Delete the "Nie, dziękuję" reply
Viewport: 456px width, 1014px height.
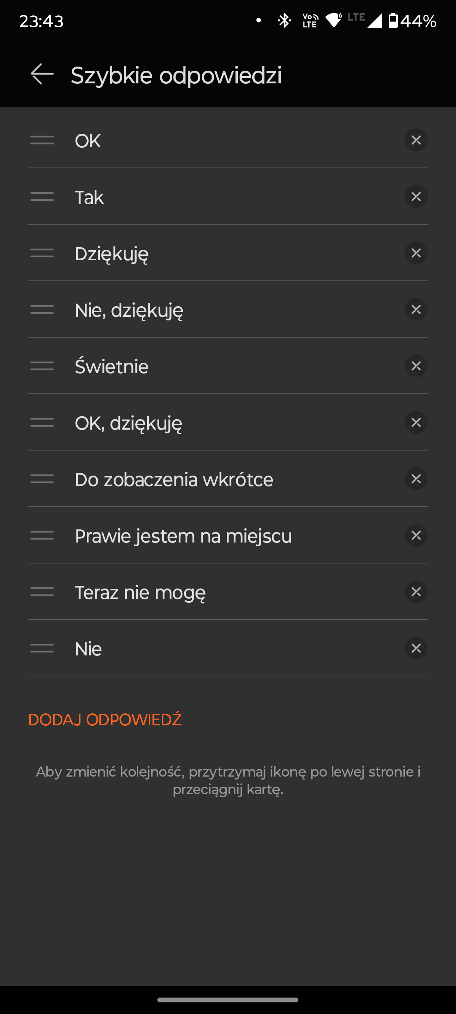point(416,309)
